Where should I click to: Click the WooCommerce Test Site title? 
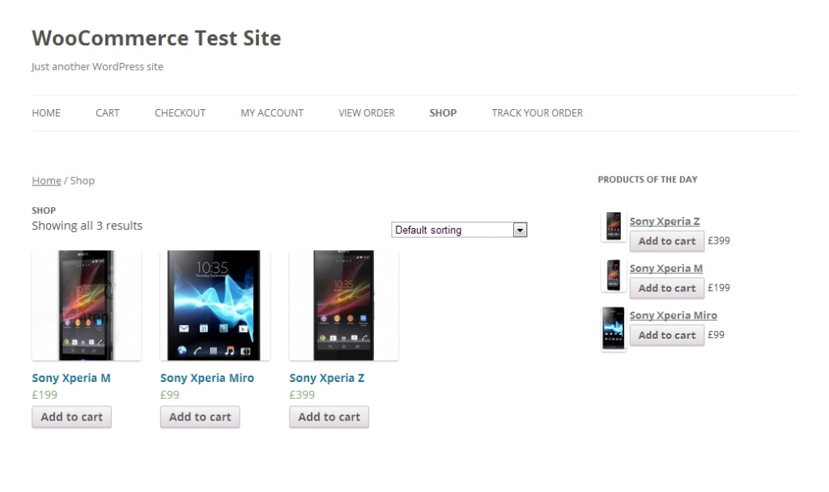tap(155, 38)
